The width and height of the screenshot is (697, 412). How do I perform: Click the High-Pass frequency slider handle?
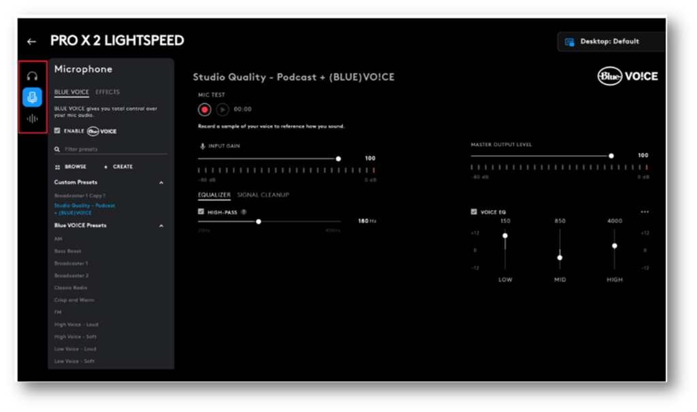258,222
